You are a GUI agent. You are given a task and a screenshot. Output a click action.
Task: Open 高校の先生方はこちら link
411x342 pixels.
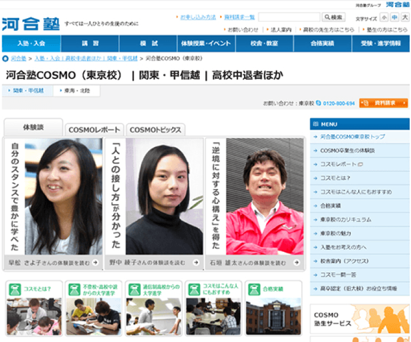tap(328, 30)
